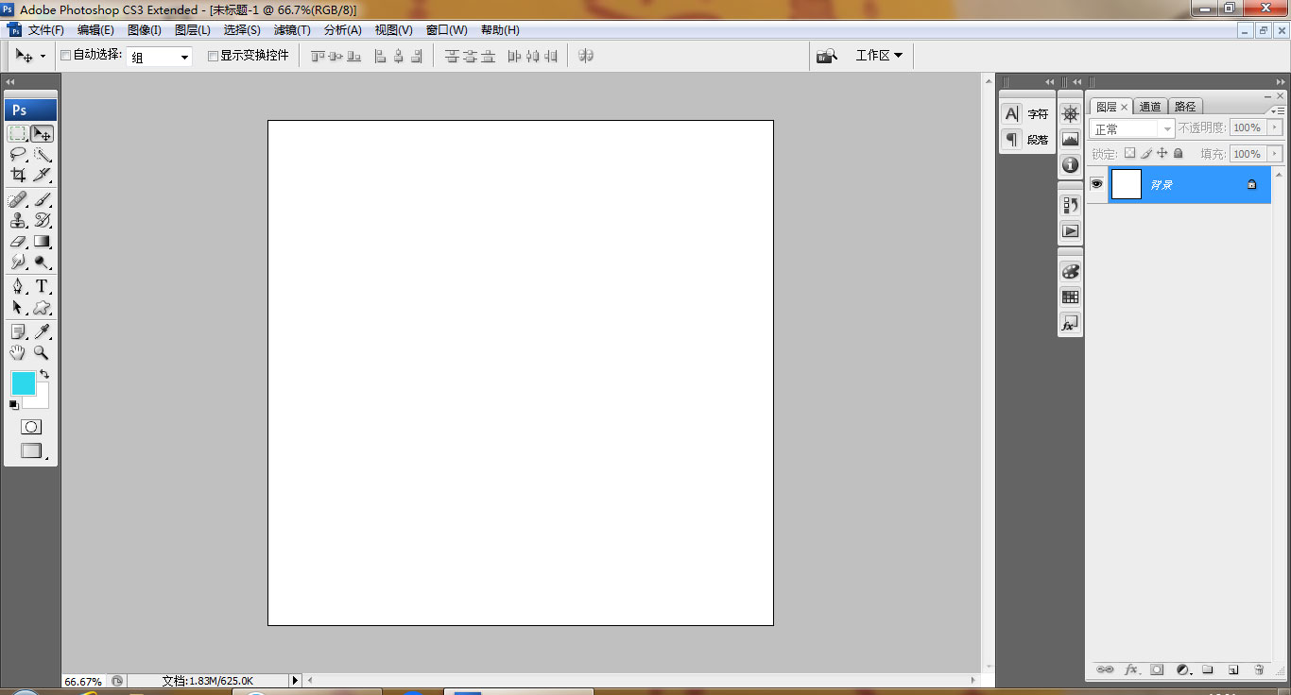Select the Gradient tool
This screenshot has height=695, width=1291.
[43, 242]
